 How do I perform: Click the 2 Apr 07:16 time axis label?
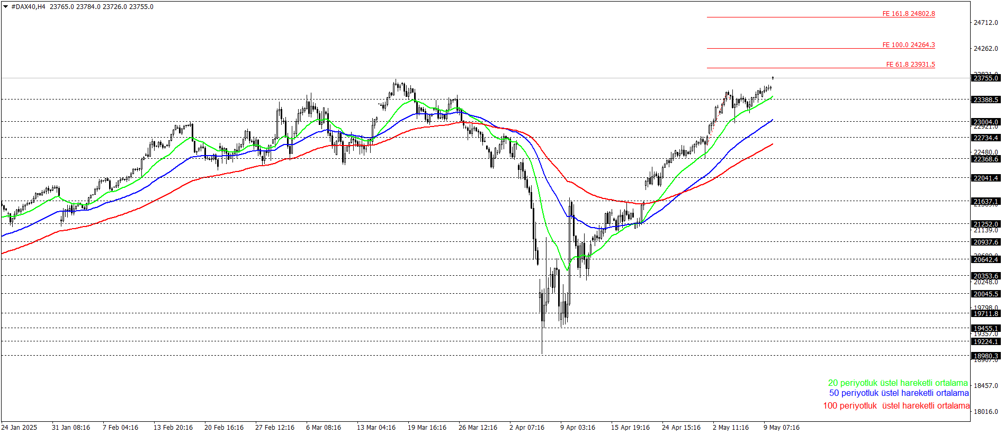[x=527, y=428]
